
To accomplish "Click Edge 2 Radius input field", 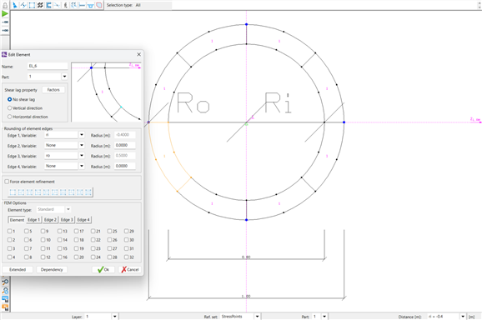I will (125, 145).
